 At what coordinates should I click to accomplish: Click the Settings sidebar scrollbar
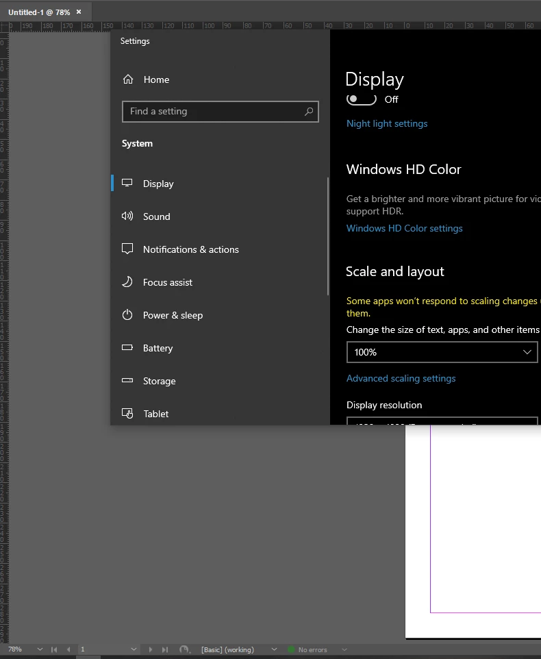pos(327,236)
